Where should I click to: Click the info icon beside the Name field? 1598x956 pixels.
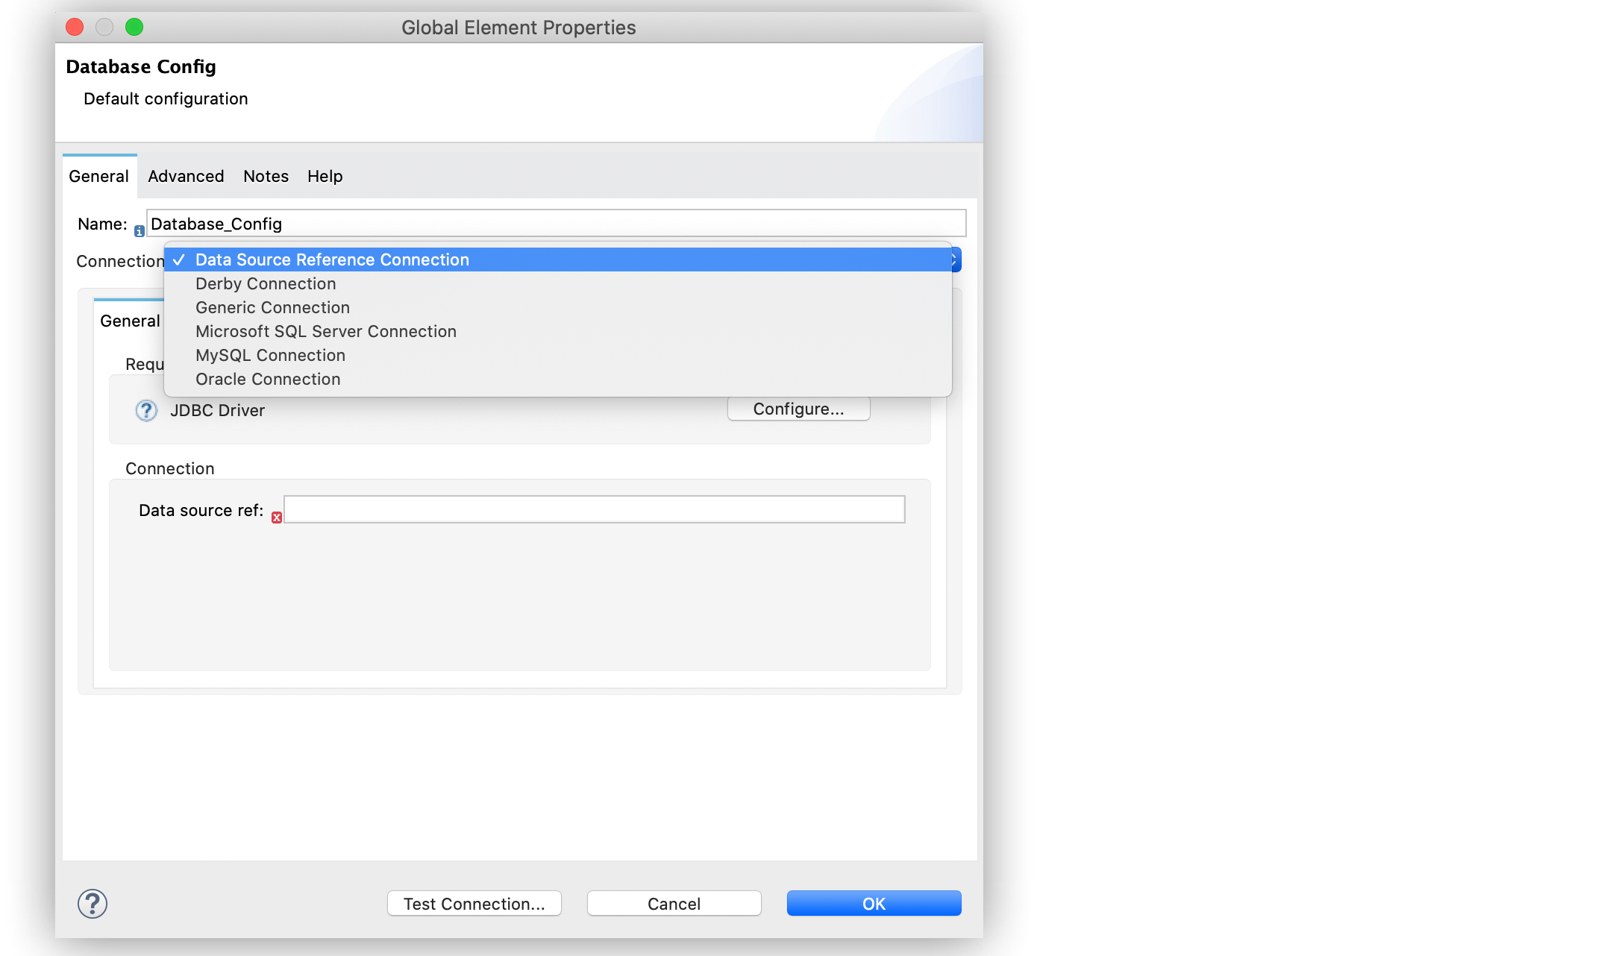[139, 230]
